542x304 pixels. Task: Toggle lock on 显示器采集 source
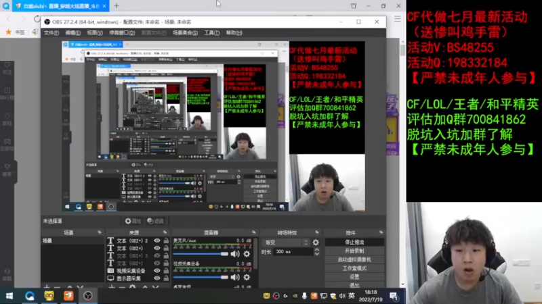(x=166, y=278)
